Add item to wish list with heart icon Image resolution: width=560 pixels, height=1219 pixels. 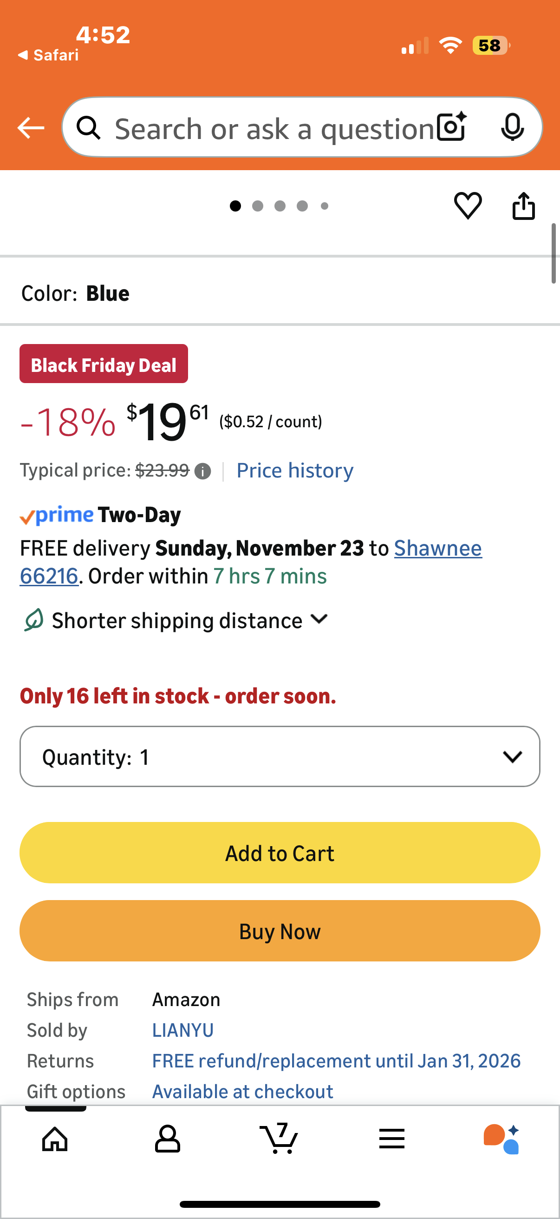click(x=468, y=206)
